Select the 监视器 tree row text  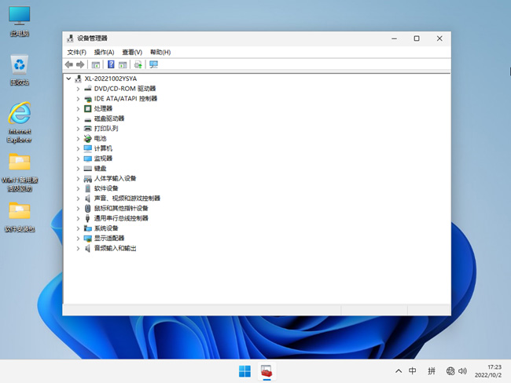click(x=103, y=159)
